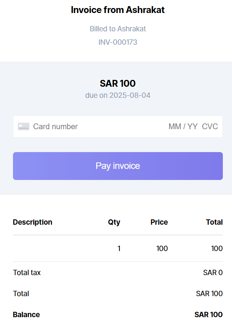Click the Price column header
This screenshot has width=232, height=329.
[x=159, y=222]
